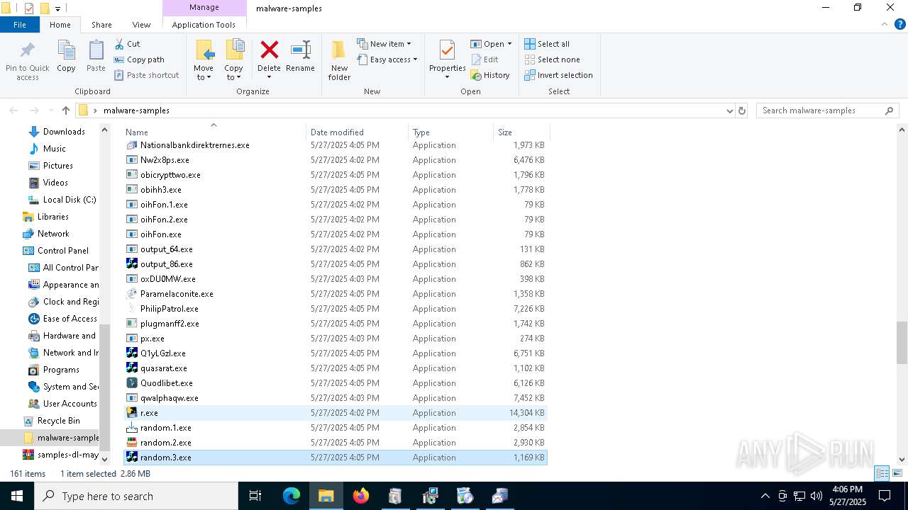Open the Help question mark icon
This screenshot has width=908, height=510.
[900, 24]
